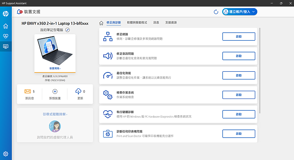Launch 執行硬體診斷 with its 啟動 button
This screenshot has width=294, height=160.
[x=239, y=114]
